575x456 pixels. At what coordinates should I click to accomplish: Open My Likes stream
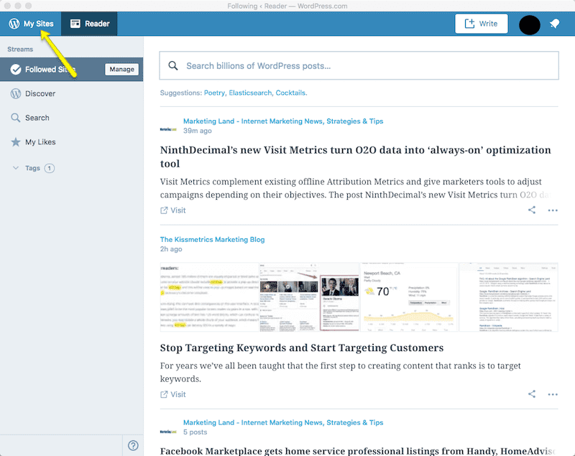71,141
